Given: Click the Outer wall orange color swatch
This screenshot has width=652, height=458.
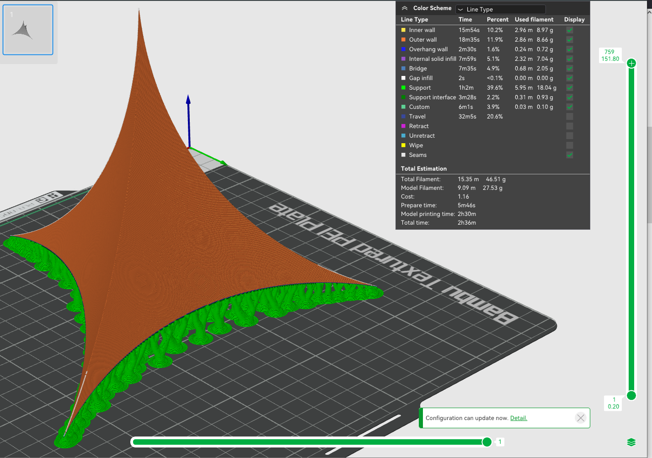Looking at the screenshot, I should [403, 40].
